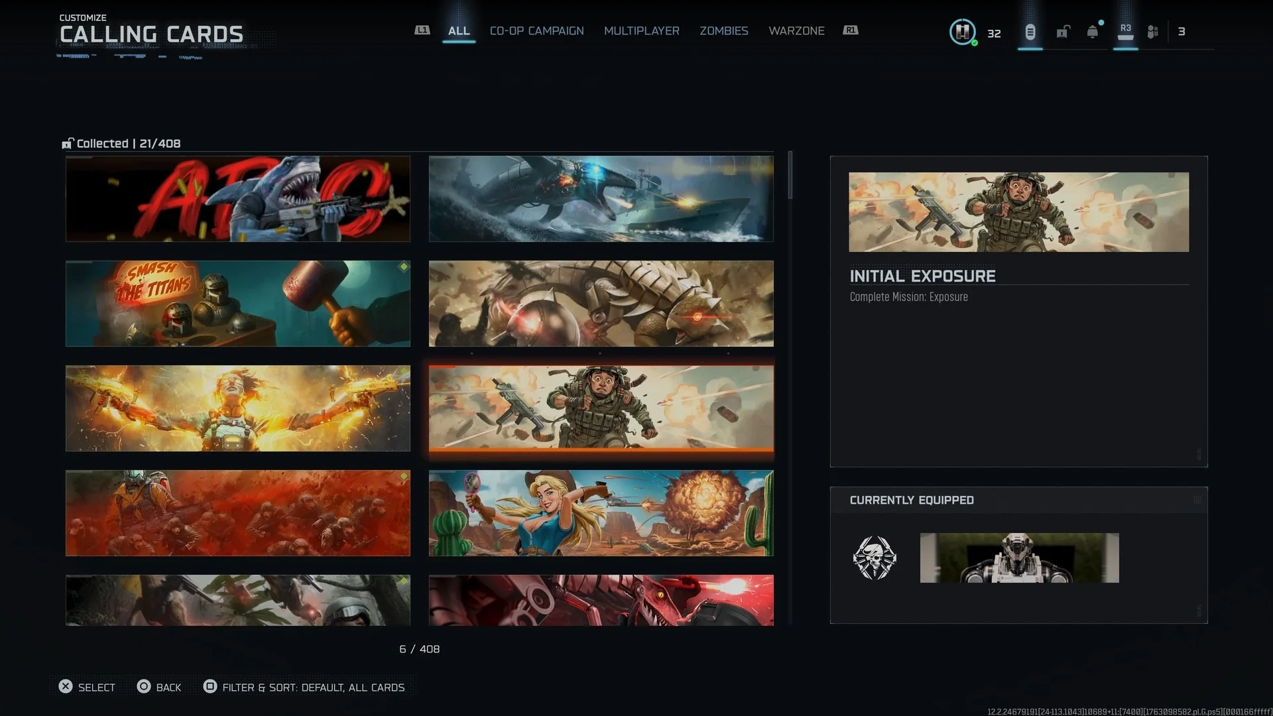Click the player rank emblem icon

pyautogui.click(x=962, y=31)
